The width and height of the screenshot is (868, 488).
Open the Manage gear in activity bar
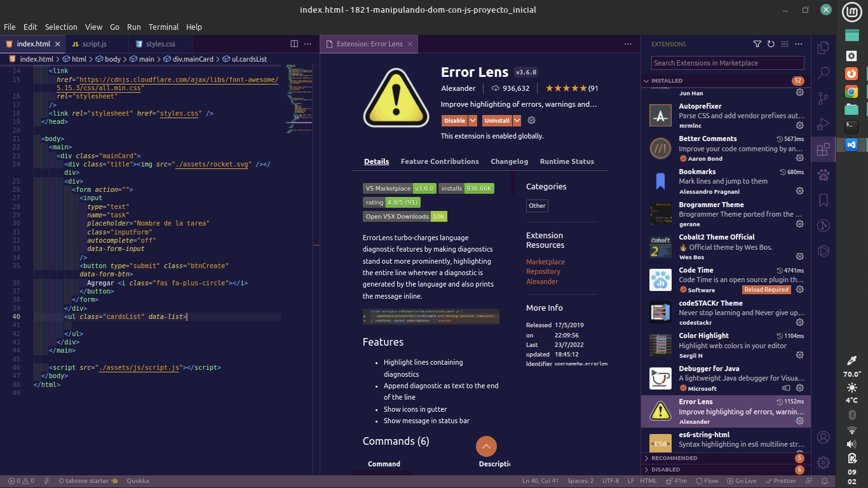pos(823,462)
